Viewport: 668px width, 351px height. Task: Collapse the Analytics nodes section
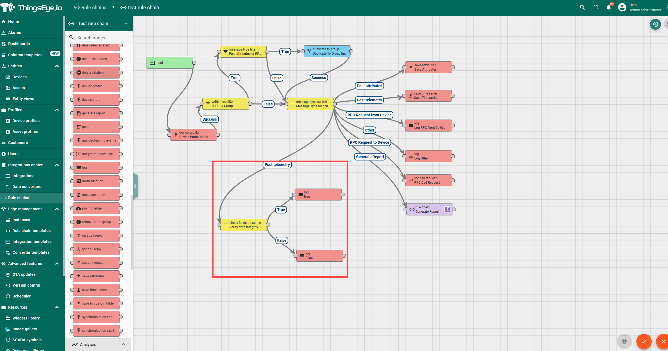124,344
